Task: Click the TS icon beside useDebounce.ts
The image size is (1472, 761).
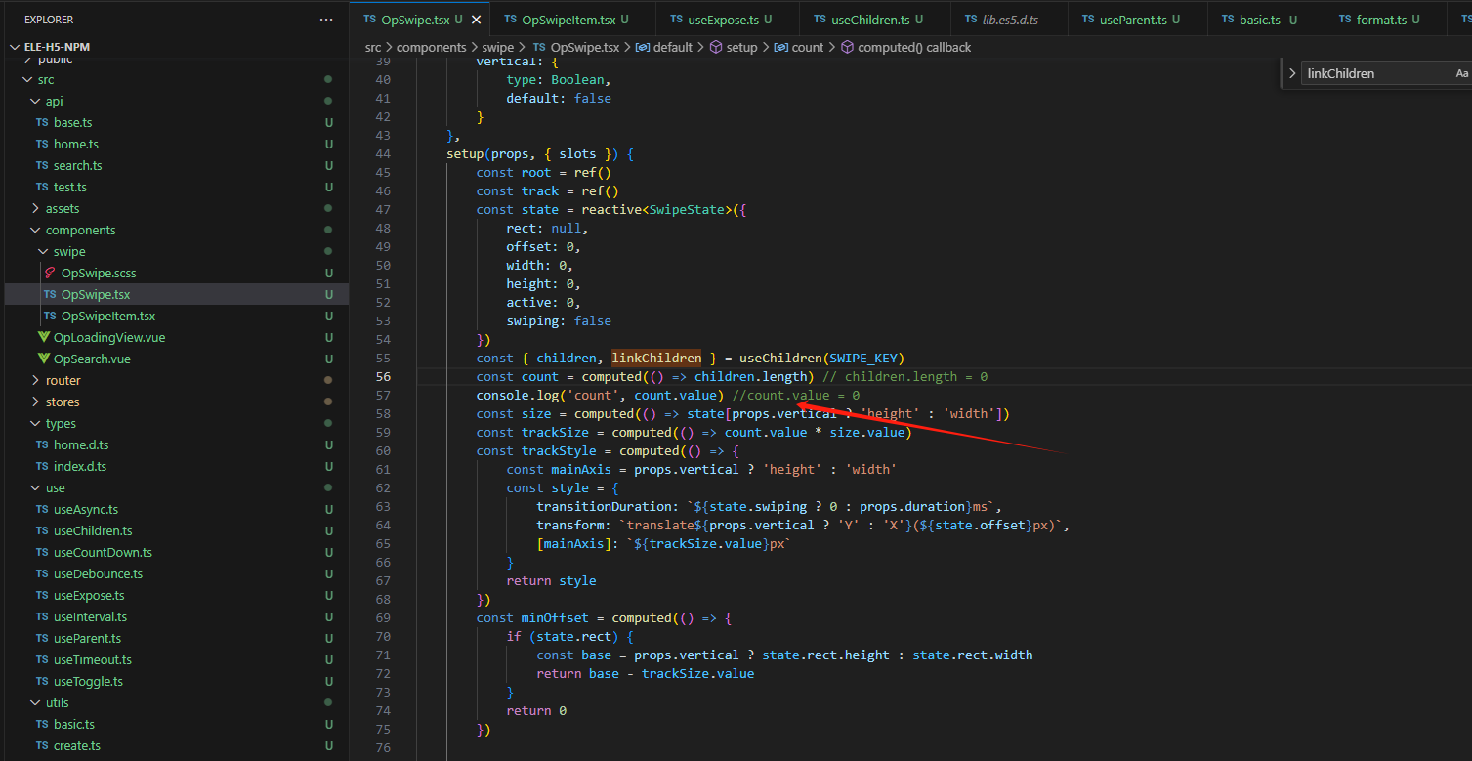Action: click(x=42, y=574)
